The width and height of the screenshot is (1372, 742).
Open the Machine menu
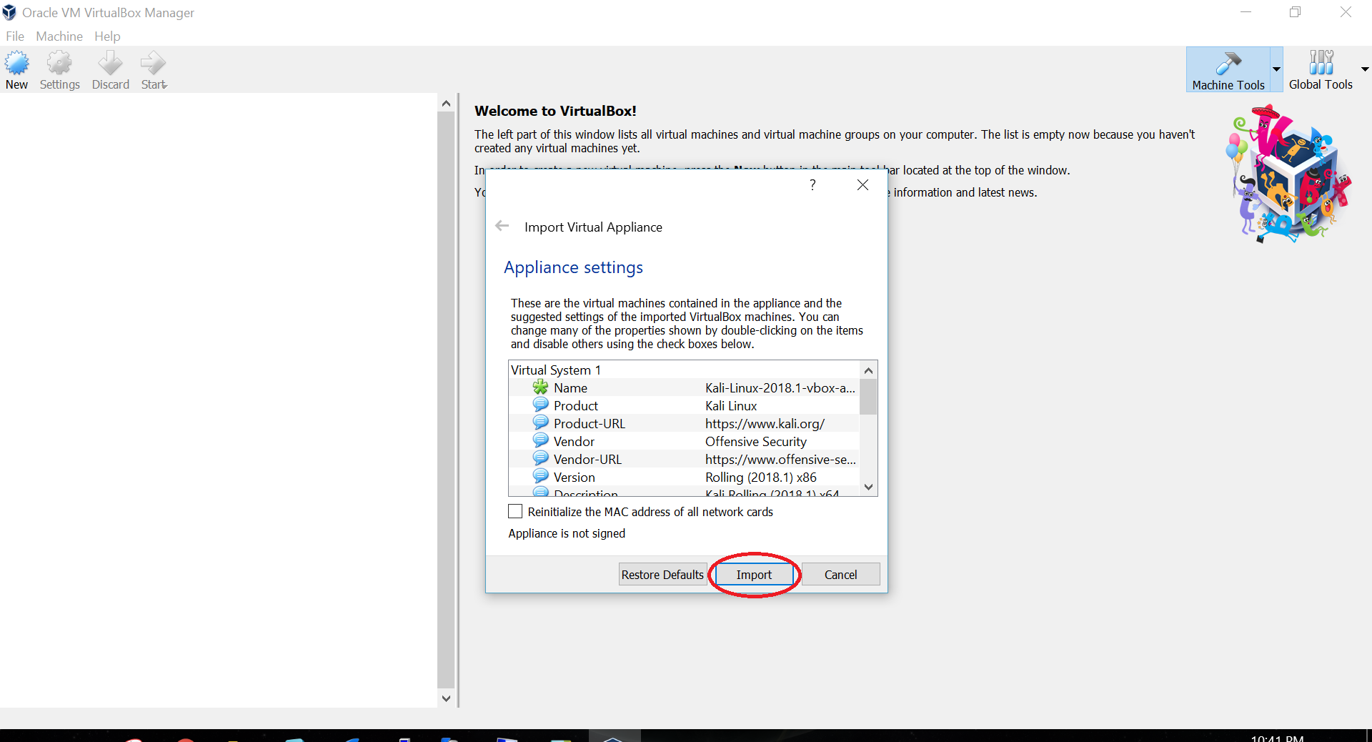pos(59,36)
